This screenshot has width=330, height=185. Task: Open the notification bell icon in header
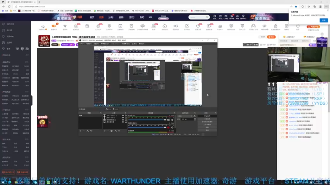point(238,17)
